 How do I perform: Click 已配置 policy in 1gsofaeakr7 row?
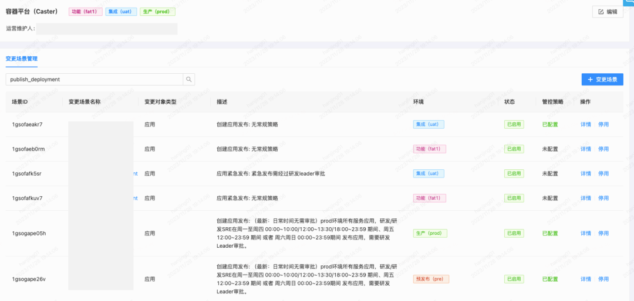point(550,125)
